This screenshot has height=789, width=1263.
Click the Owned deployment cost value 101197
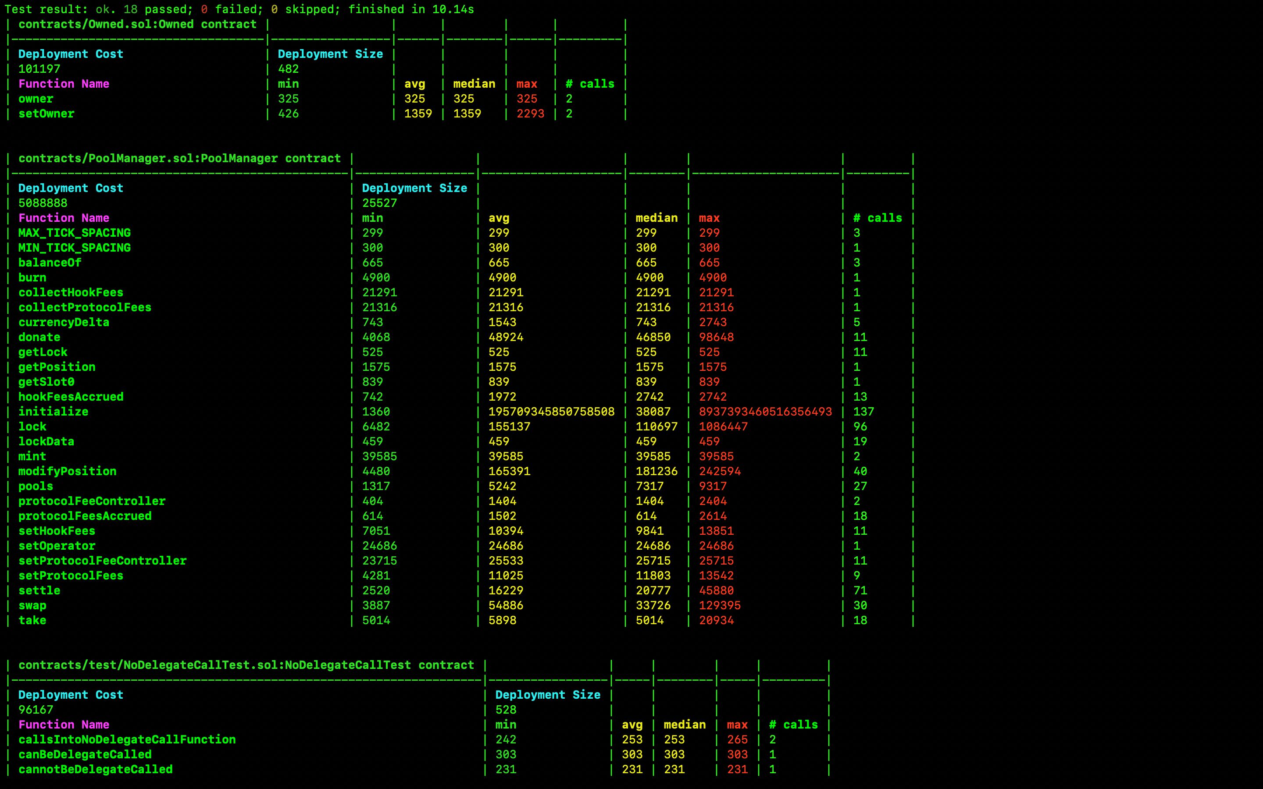pos(39,69)
